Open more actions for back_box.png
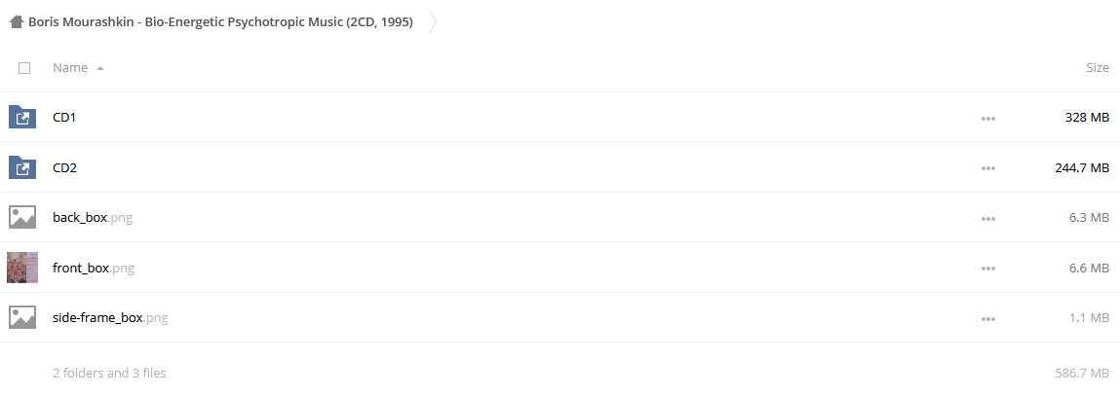 click(x=988, y=218)
